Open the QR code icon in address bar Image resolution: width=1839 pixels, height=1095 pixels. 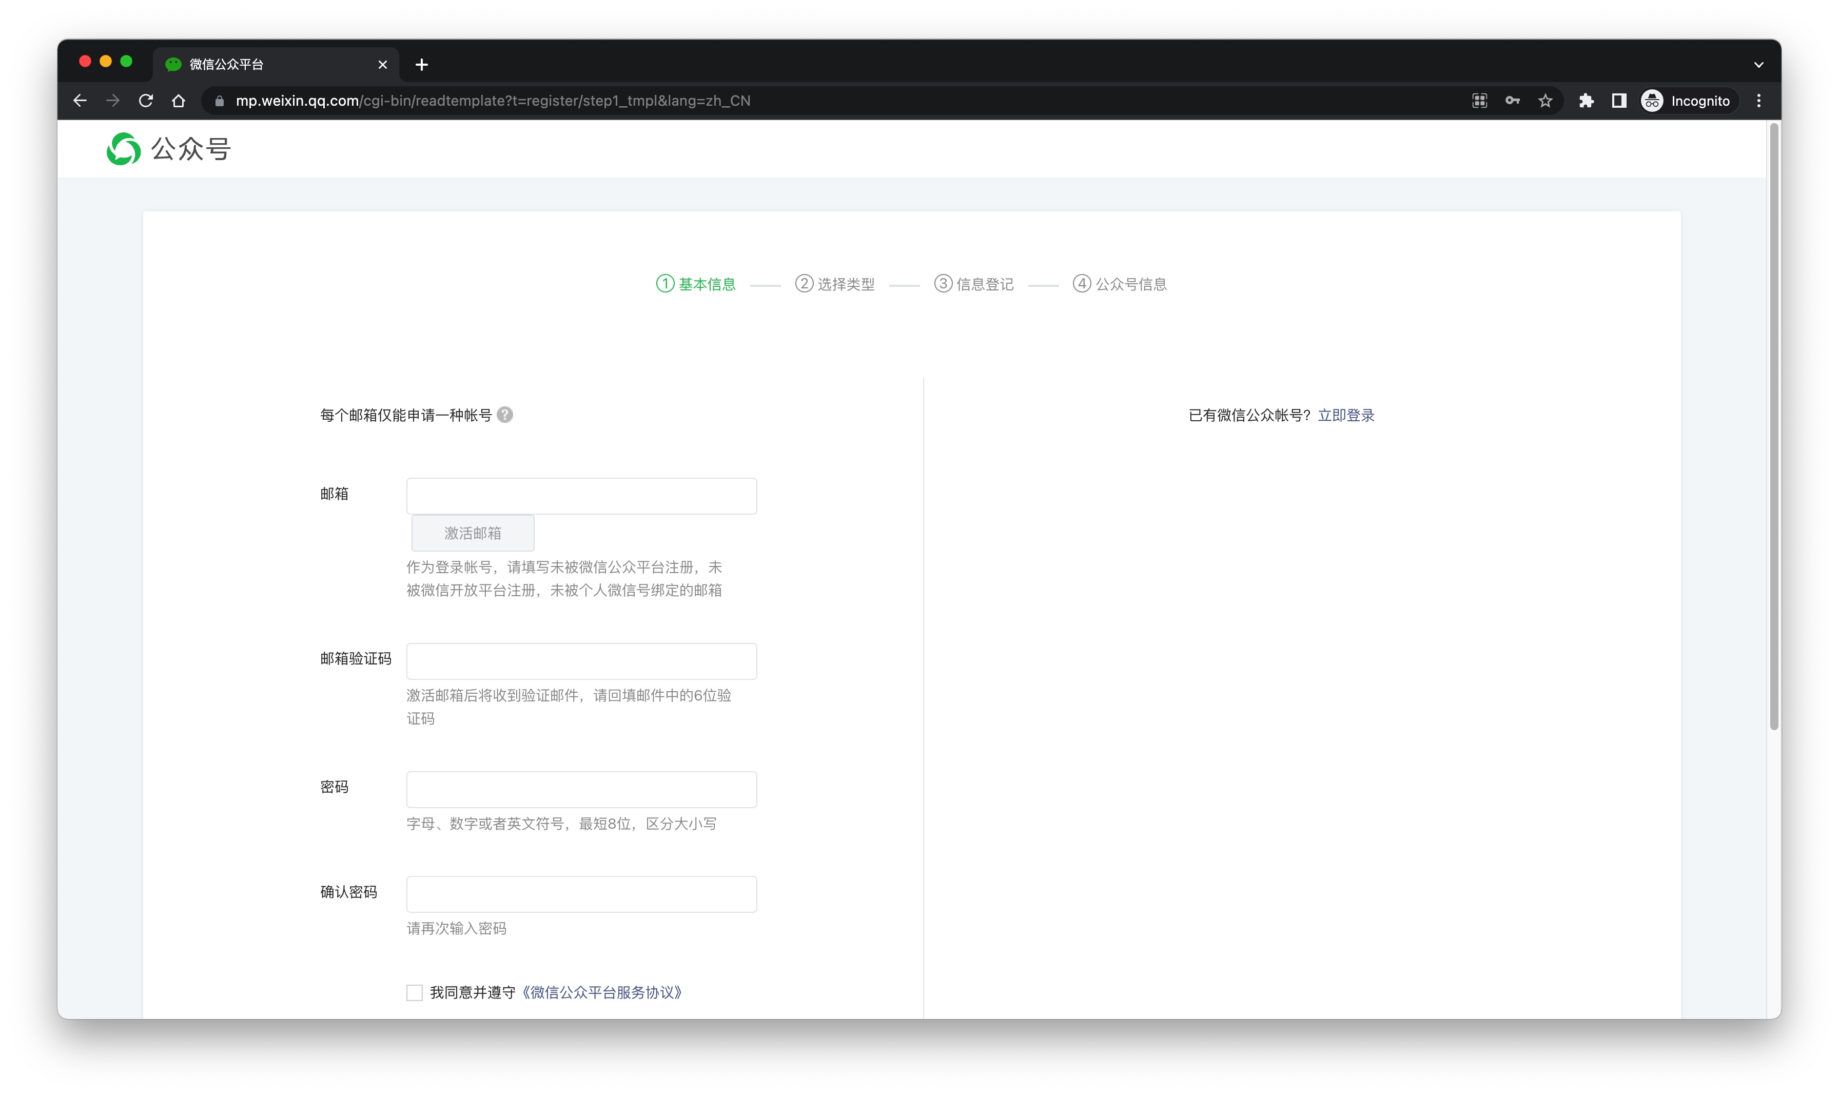pyautogui.click(x=1479, y=101)
